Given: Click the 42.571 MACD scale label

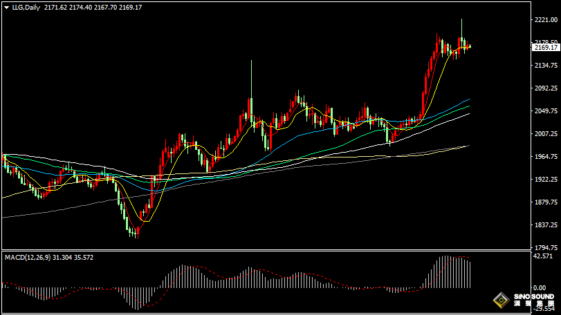Looking at the screenshot, I should click(544, 256).
